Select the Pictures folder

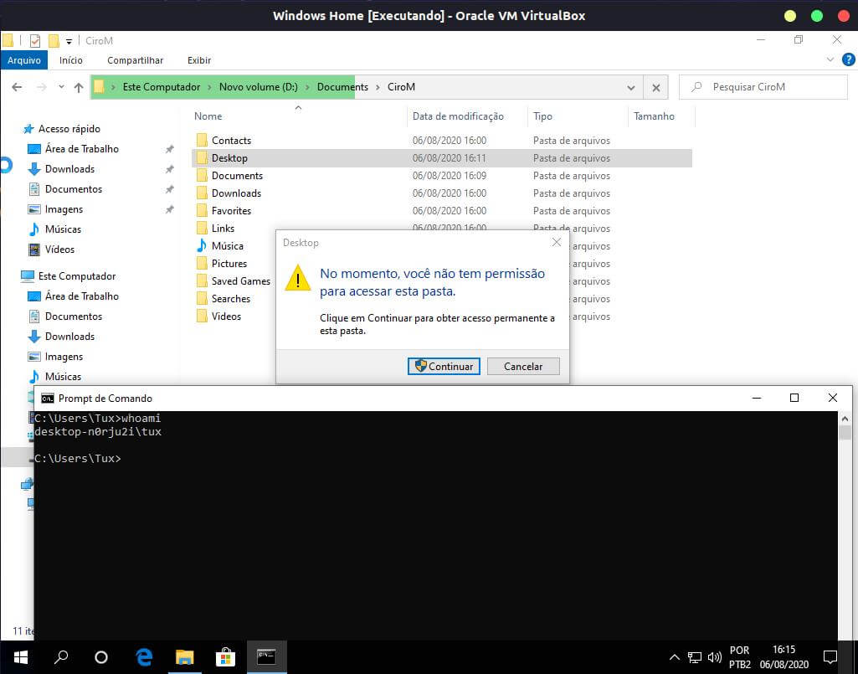[229, 264]
